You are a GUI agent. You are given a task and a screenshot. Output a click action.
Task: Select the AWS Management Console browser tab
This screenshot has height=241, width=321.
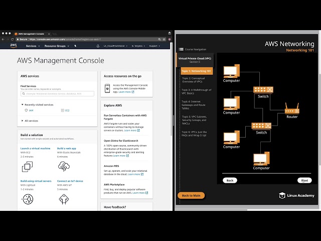(x=31, y=34)
